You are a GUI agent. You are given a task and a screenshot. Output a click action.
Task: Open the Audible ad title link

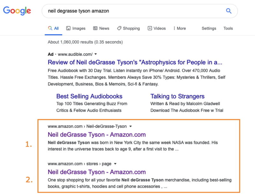point(135,62)
